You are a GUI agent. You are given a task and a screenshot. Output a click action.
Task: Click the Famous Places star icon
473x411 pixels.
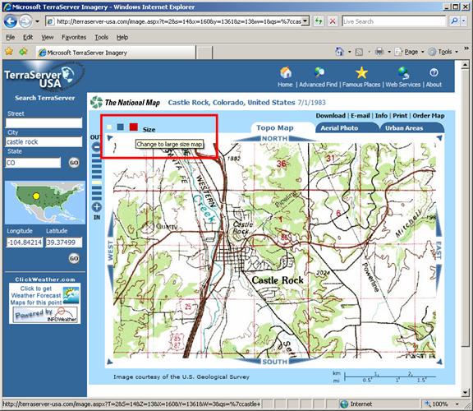point(361,73)
